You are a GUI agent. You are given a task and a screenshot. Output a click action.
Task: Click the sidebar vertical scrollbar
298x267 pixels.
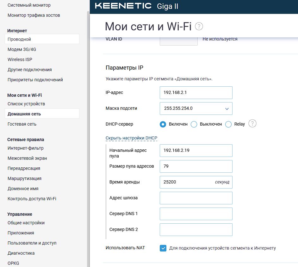(x=88, y=139)
